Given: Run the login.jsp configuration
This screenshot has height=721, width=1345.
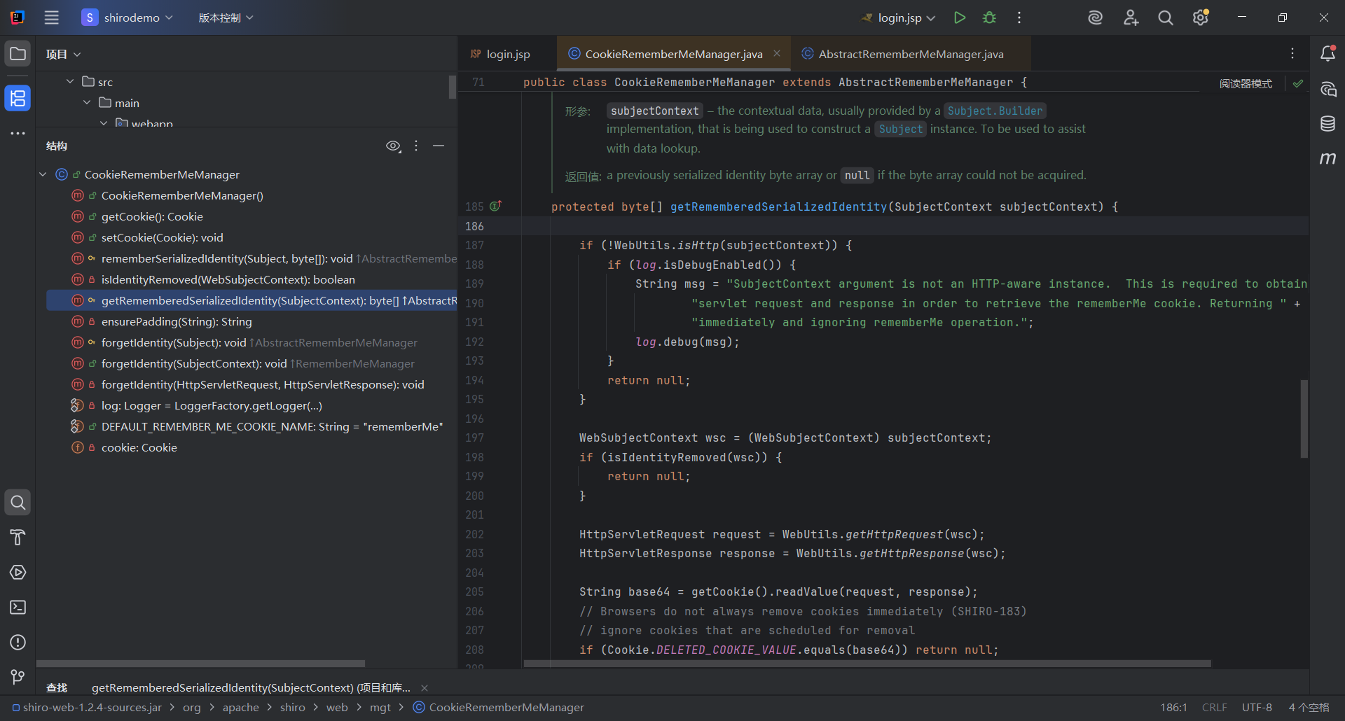Looking at the screenshot, I should (x=959, y=17).
